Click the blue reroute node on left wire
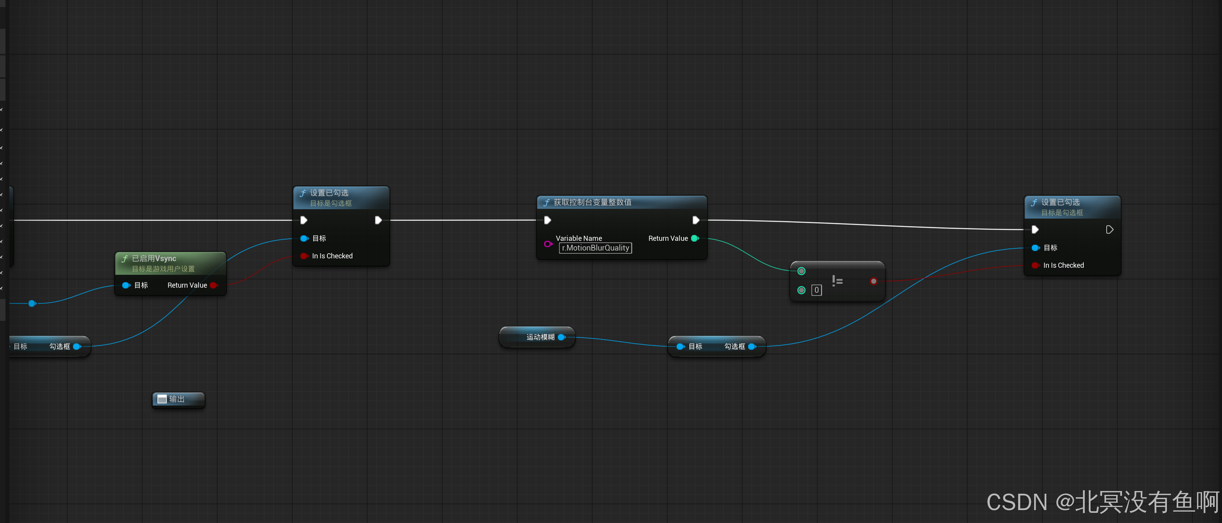 [x=32, y=303]
